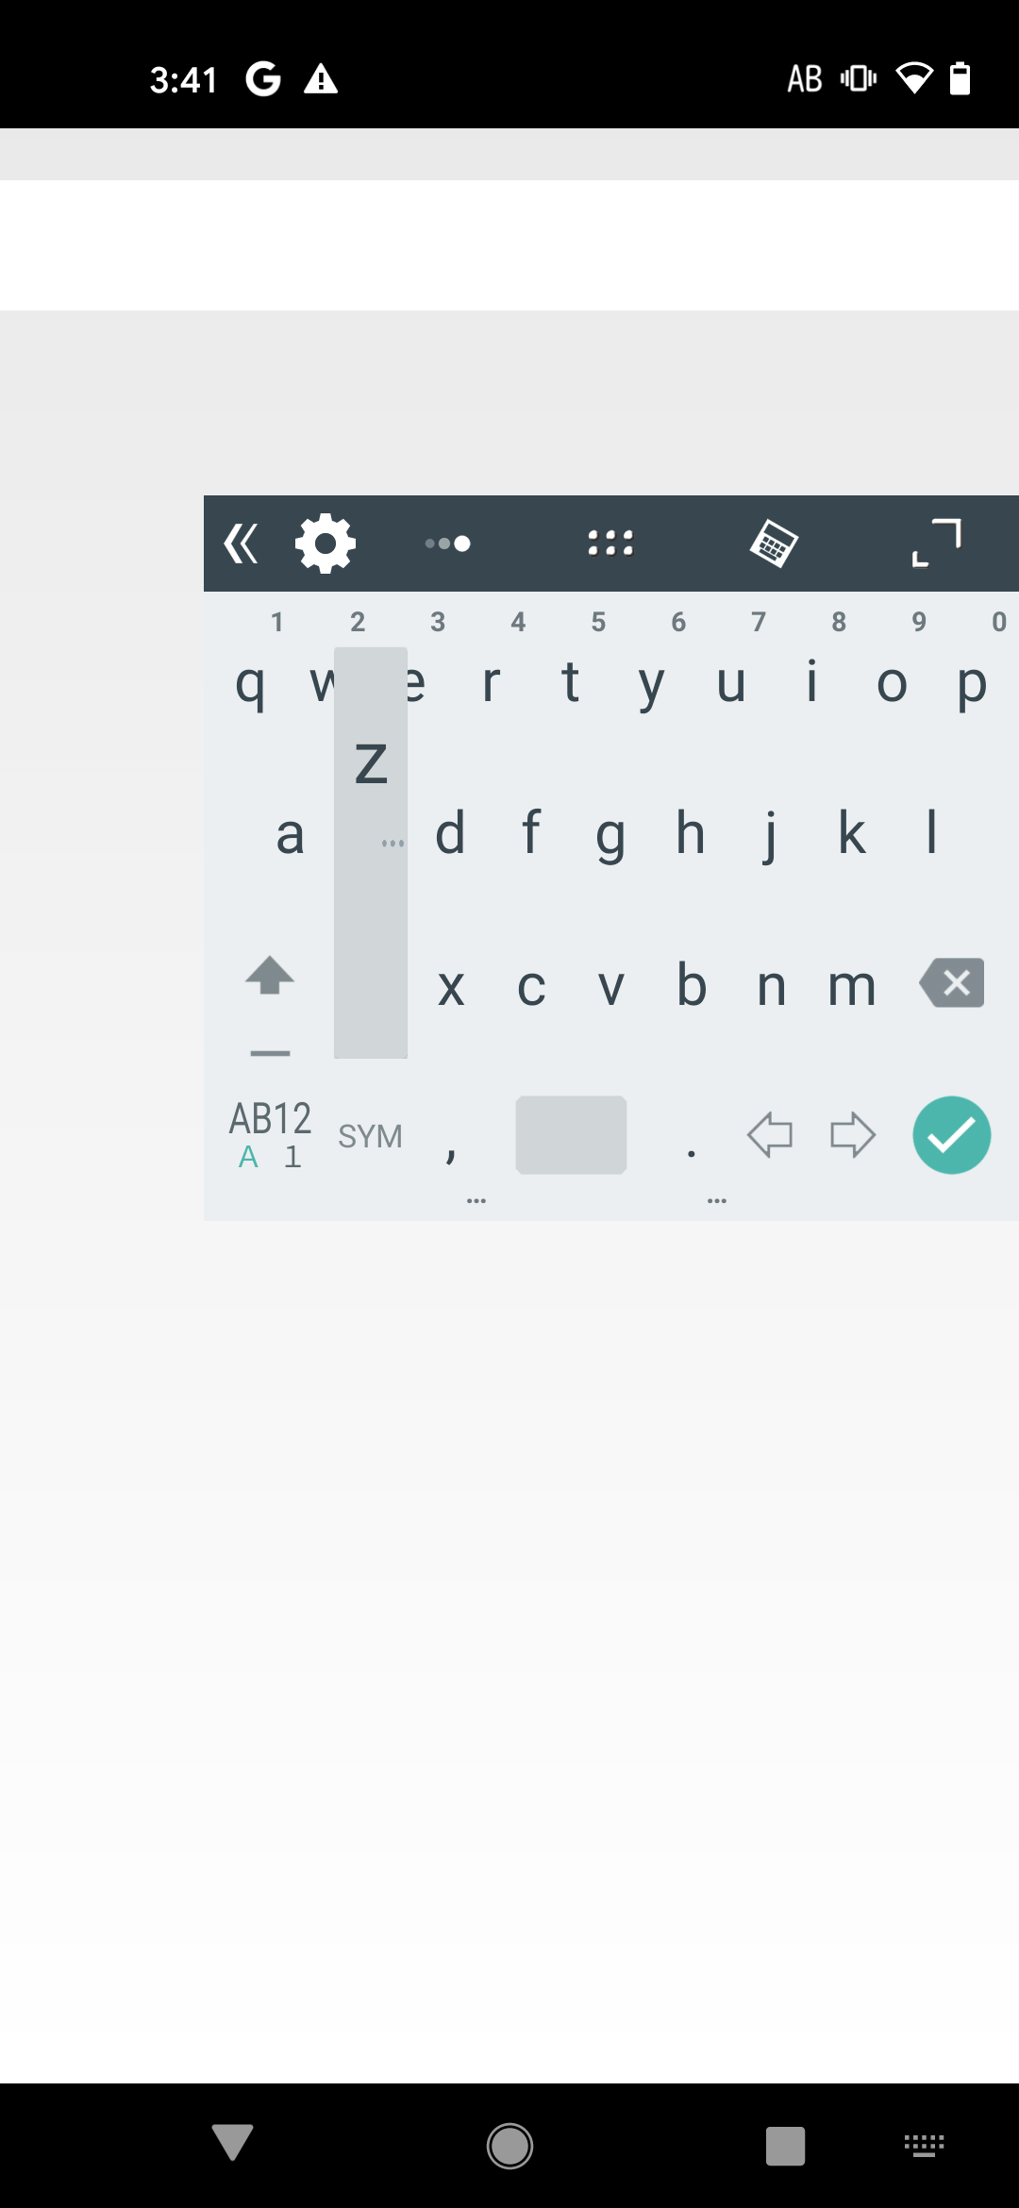Tap the six-dot grid layout icon
The width and height of the screenshot is (1019, 2208).
pos(610,543)
